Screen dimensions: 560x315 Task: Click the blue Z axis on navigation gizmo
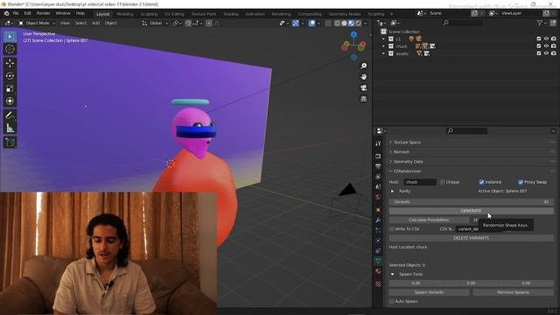point(353,35)
